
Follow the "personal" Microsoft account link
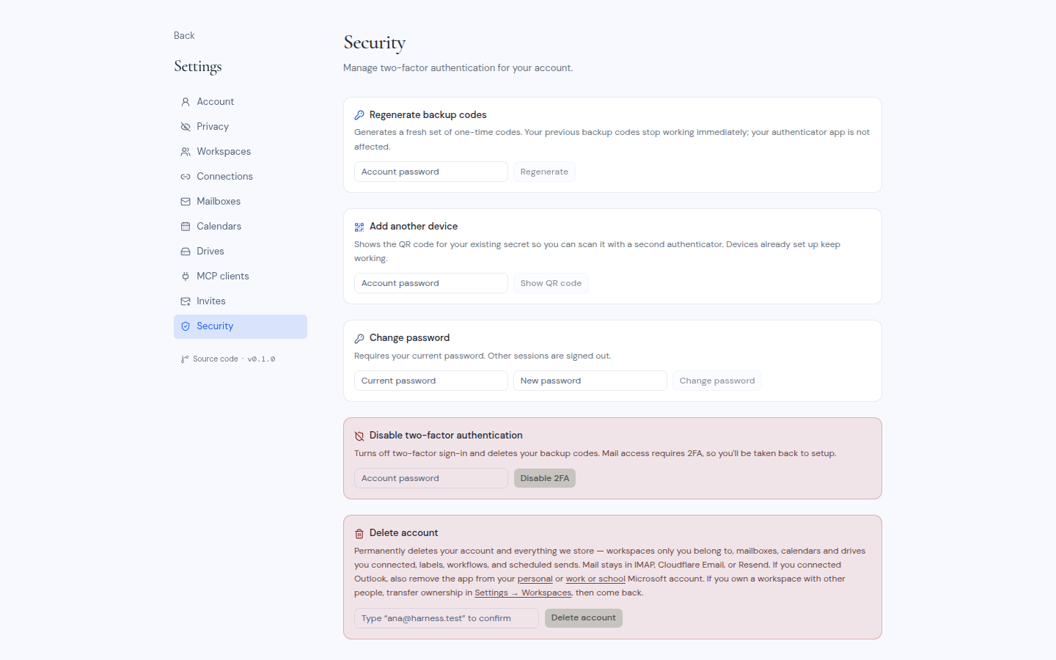(x=535, y=579)
